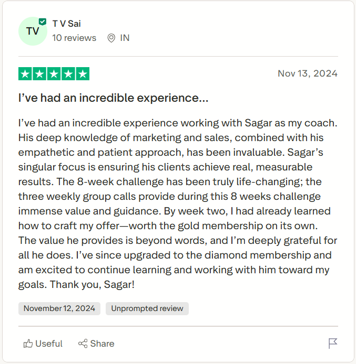The width and height of the screenshot is (356, 364).
Task: Click the first green rating star
Action: [x=25, y=74]
